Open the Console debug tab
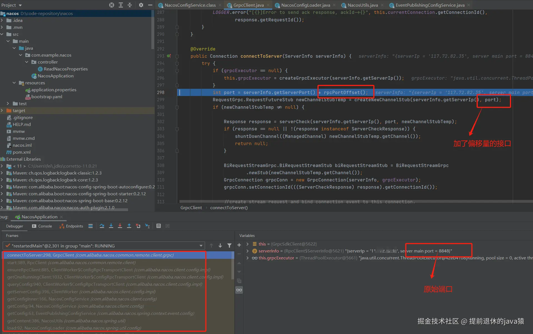The image size is (533, 334). click(x=42, y=226)
